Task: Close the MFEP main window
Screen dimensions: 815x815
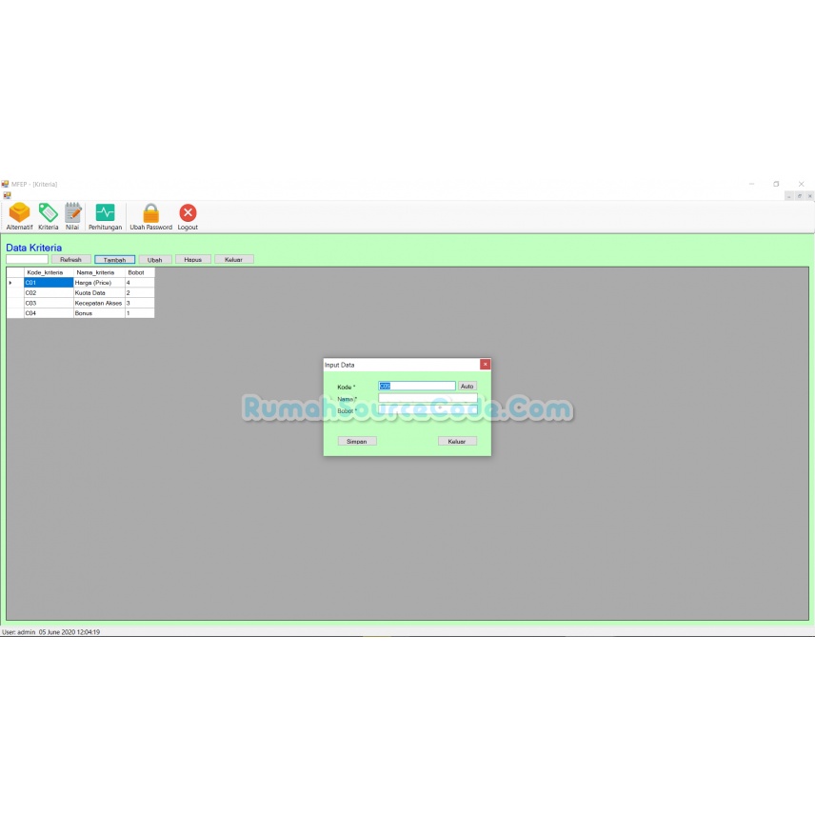Action: [801, 184]
